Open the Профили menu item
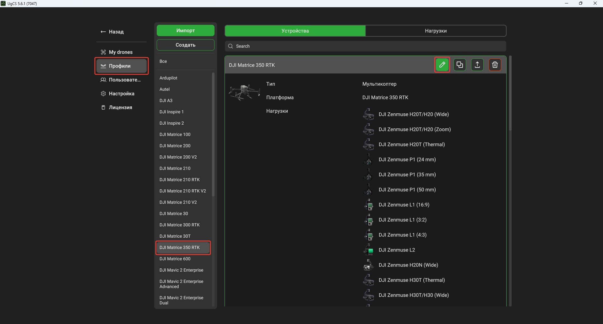The width and height of the screenshot is (603, 324). [122, 66]
